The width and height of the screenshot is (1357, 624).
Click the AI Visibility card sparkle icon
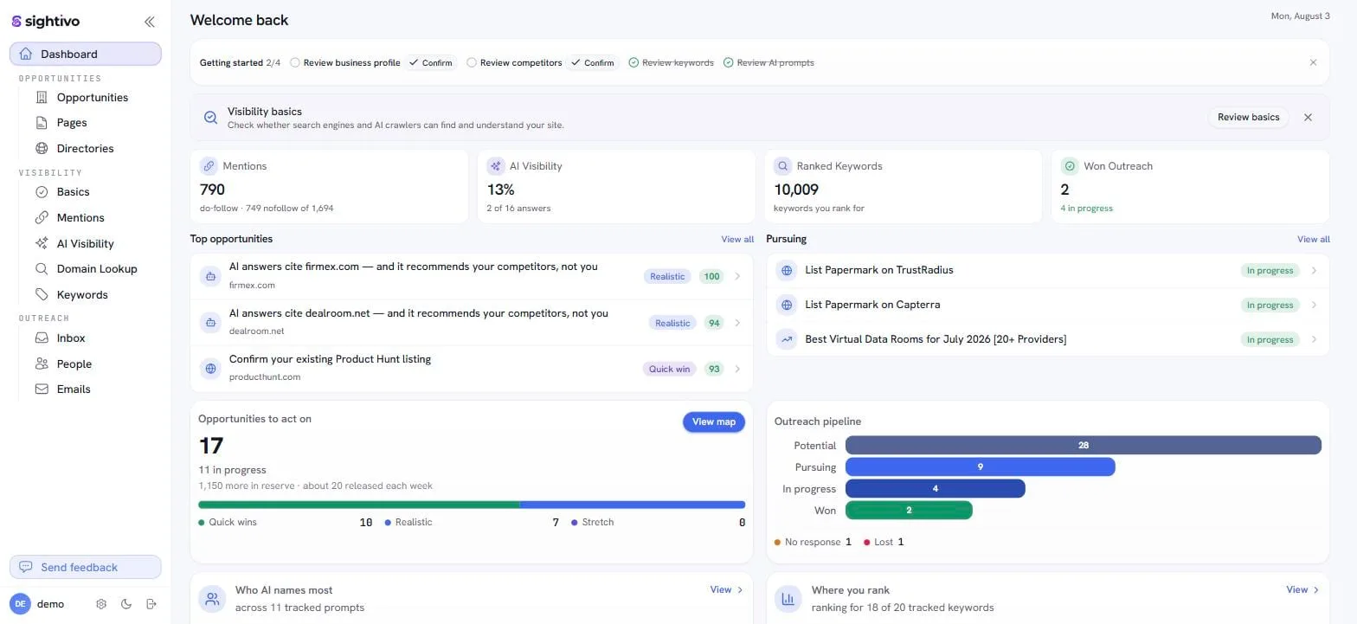[495, 166]
